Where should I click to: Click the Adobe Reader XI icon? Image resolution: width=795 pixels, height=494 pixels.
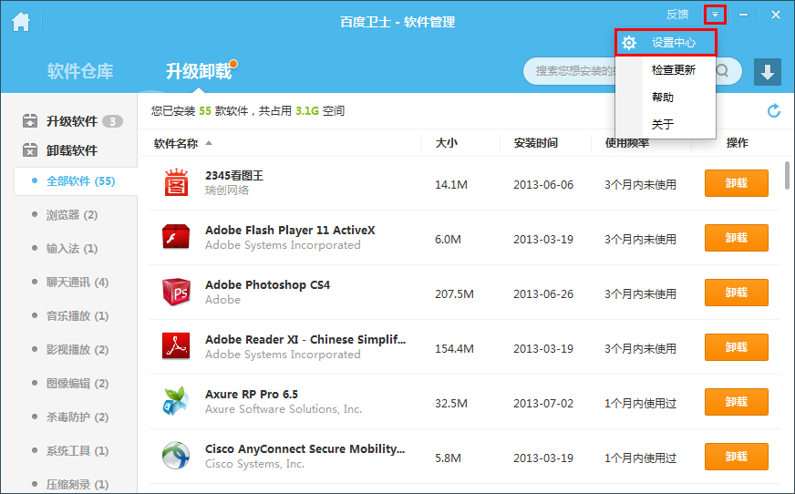pos(176,346)
